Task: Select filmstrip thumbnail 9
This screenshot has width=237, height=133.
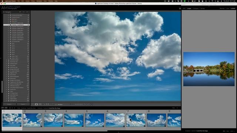Action: pyautogui.click(x=174, y=120)
